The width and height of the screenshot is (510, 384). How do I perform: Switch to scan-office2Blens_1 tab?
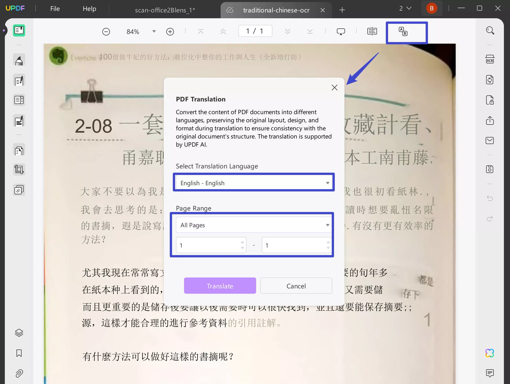tap(165, 10)
